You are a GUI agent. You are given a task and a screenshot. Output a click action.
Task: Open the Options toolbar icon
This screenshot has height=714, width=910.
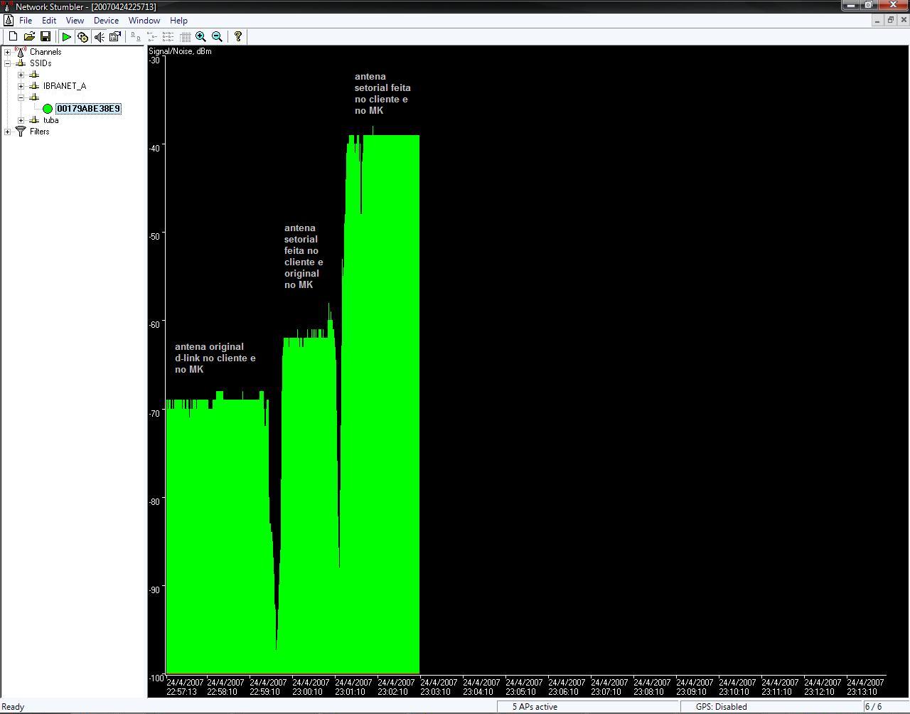tap(115, 36)
